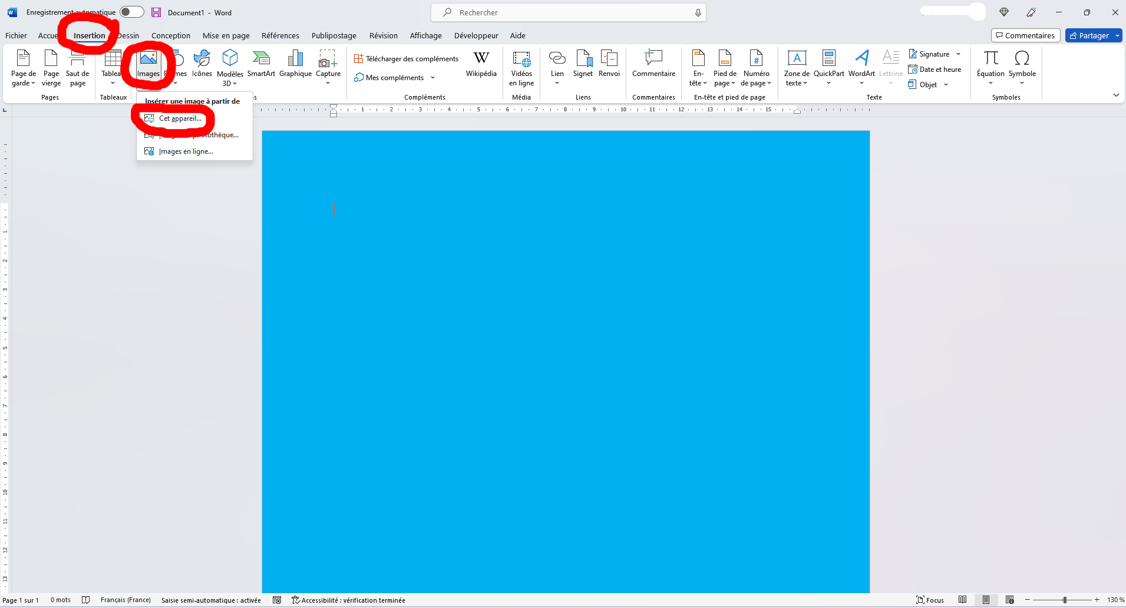Open the Wikipédia add-in

(481, 64)
